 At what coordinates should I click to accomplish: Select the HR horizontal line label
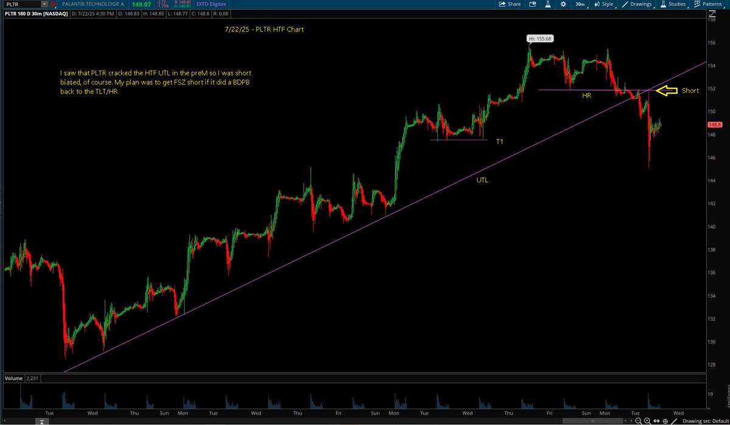pos(586,96)
